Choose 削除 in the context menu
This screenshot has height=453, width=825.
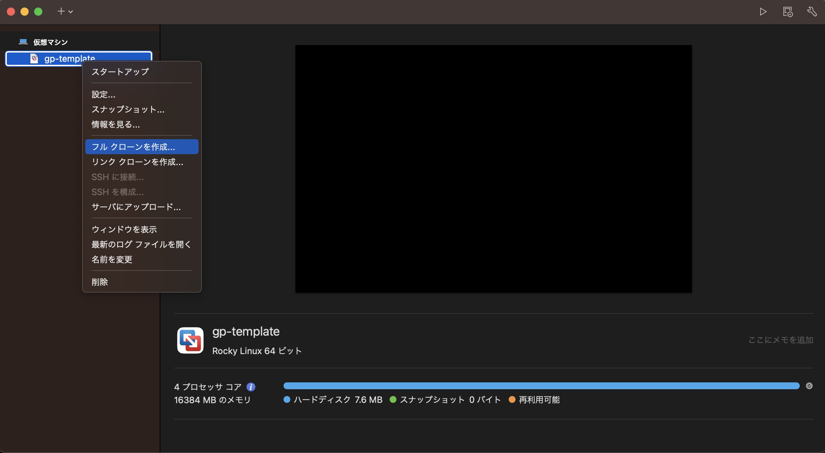100,282
